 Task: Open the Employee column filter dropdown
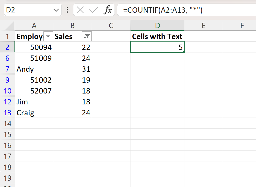tap(48, 36)
